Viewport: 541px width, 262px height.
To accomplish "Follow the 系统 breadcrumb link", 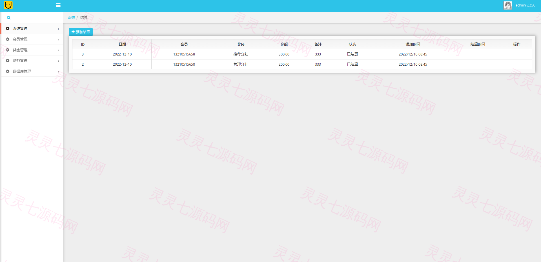I will point(71,17).
